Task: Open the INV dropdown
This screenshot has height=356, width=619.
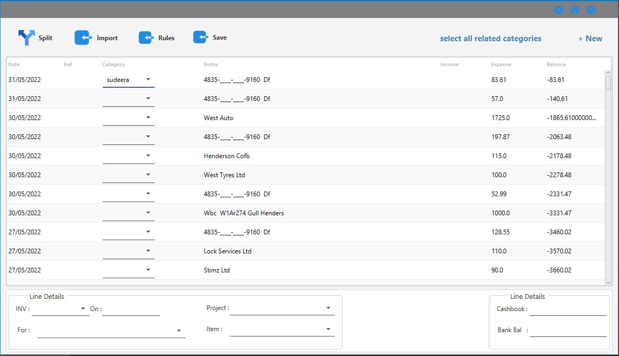Action: point(83,308)
